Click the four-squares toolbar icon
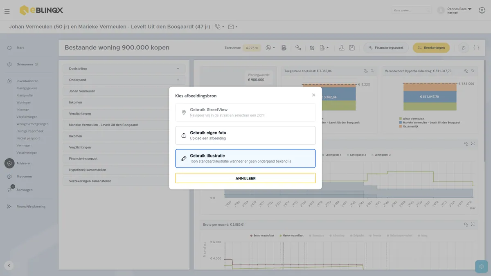 (x=312, y=48)
